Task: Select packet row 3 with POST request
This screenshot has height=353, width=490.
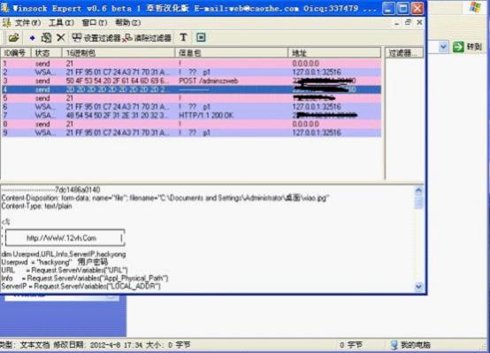Action: (191, 81)
